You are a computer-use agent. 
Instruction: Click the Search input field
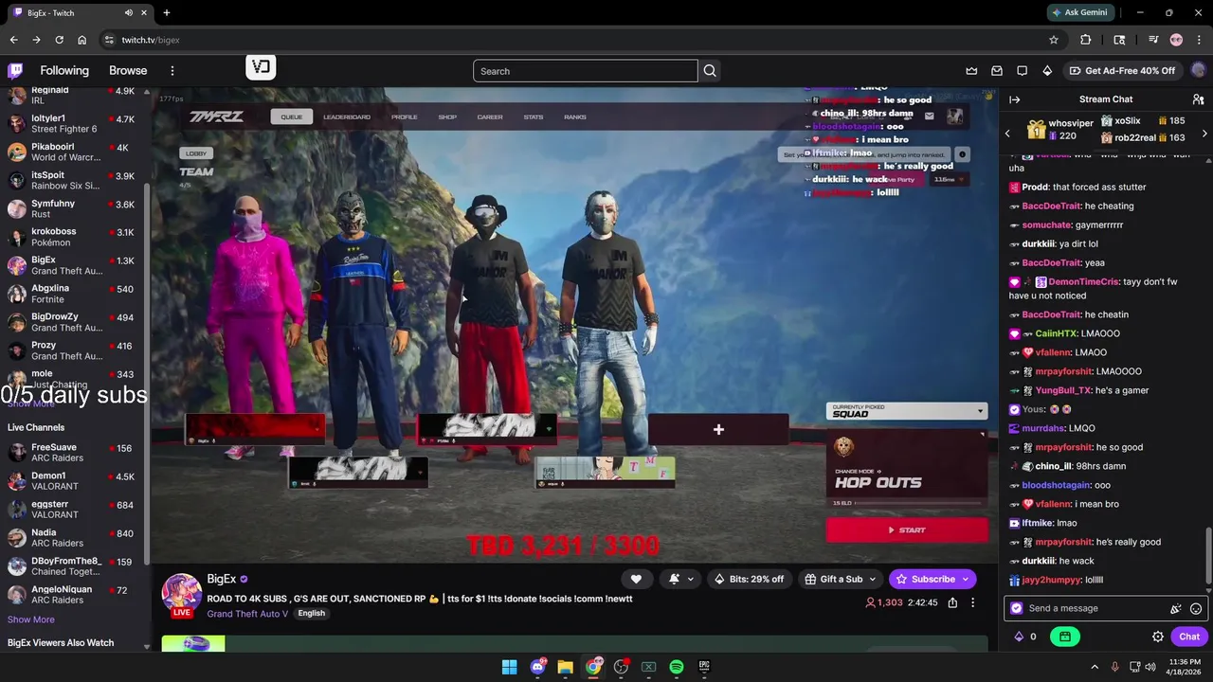pos(586,71)
